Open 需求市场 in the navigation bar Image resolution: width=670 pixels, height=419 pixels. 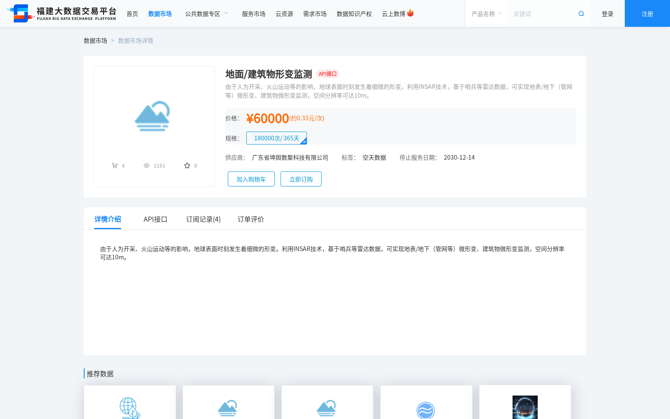315,14
